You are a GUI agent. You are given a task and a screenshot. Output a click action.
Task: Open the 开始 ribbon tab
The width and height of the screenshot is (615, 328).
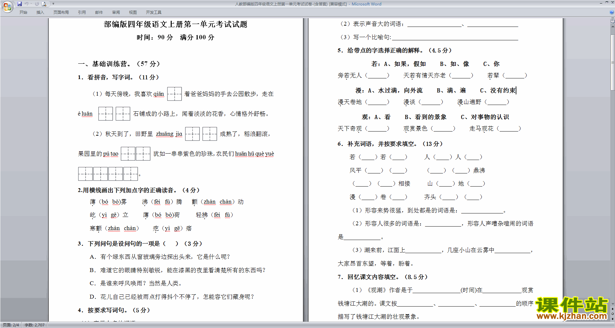(x=23, y=12)
